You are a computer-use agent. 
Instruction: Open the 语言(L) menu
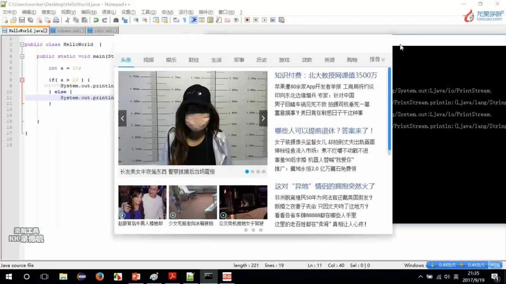point(109,12)
